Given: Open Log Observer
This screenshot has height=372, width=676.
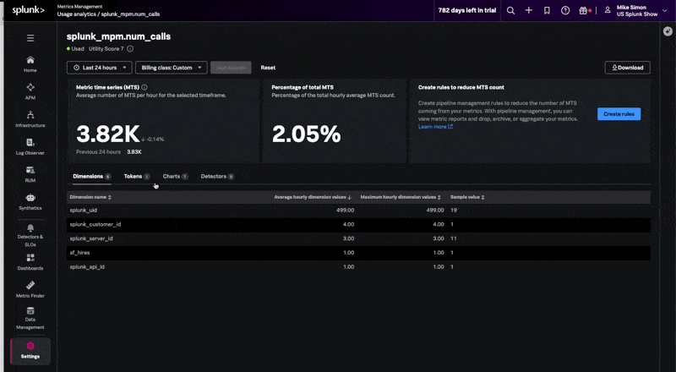Looking at the screenshot, I should pos(30,147).
